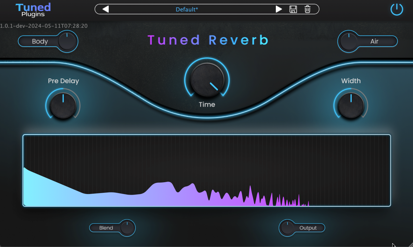Click the Tuned Reverb title
The height and width of the screenshot is (247, 413).
(208, 40)
